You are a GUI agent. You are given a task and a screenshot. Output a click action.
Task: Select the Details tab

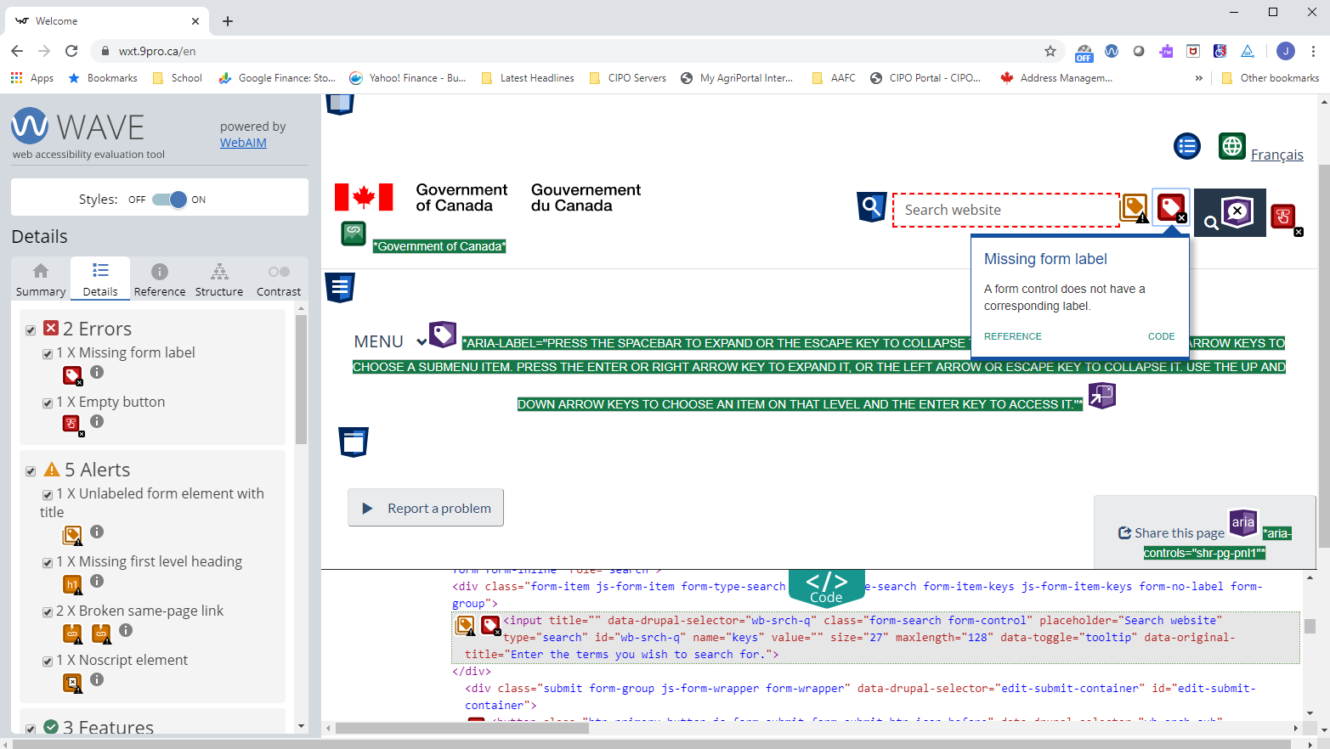click(100, 279)
